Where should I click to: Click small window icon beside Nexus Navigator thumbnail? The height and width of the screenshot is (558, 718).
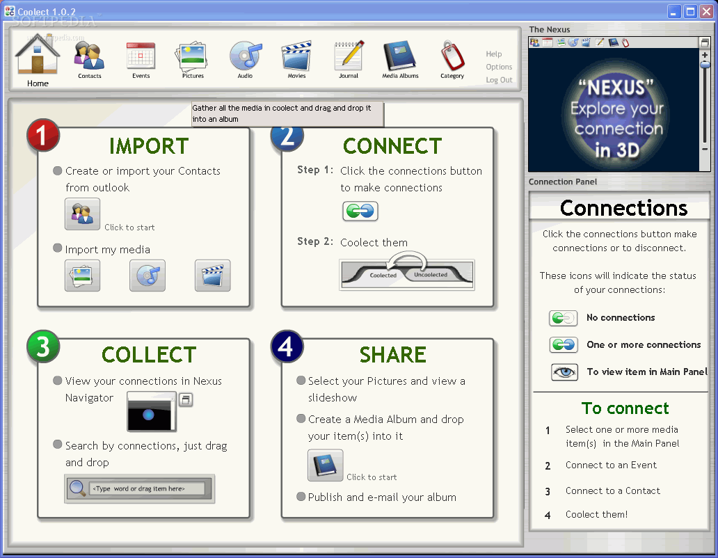[x=186, y=399]
